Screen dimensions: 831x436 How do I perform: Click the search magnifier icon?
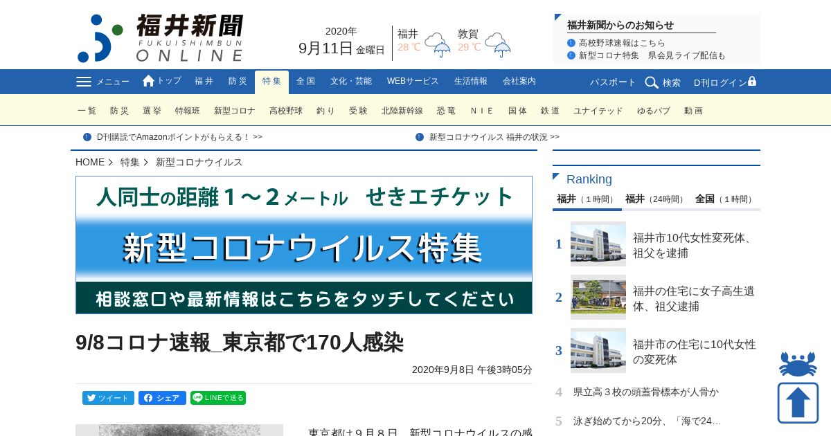pos(652,82)
